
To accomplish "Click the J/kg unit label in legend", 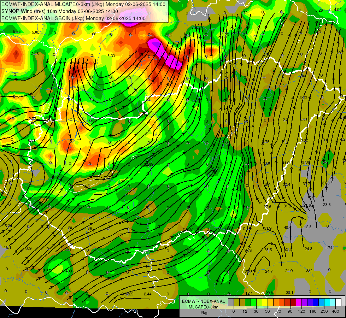I will 203,313.
